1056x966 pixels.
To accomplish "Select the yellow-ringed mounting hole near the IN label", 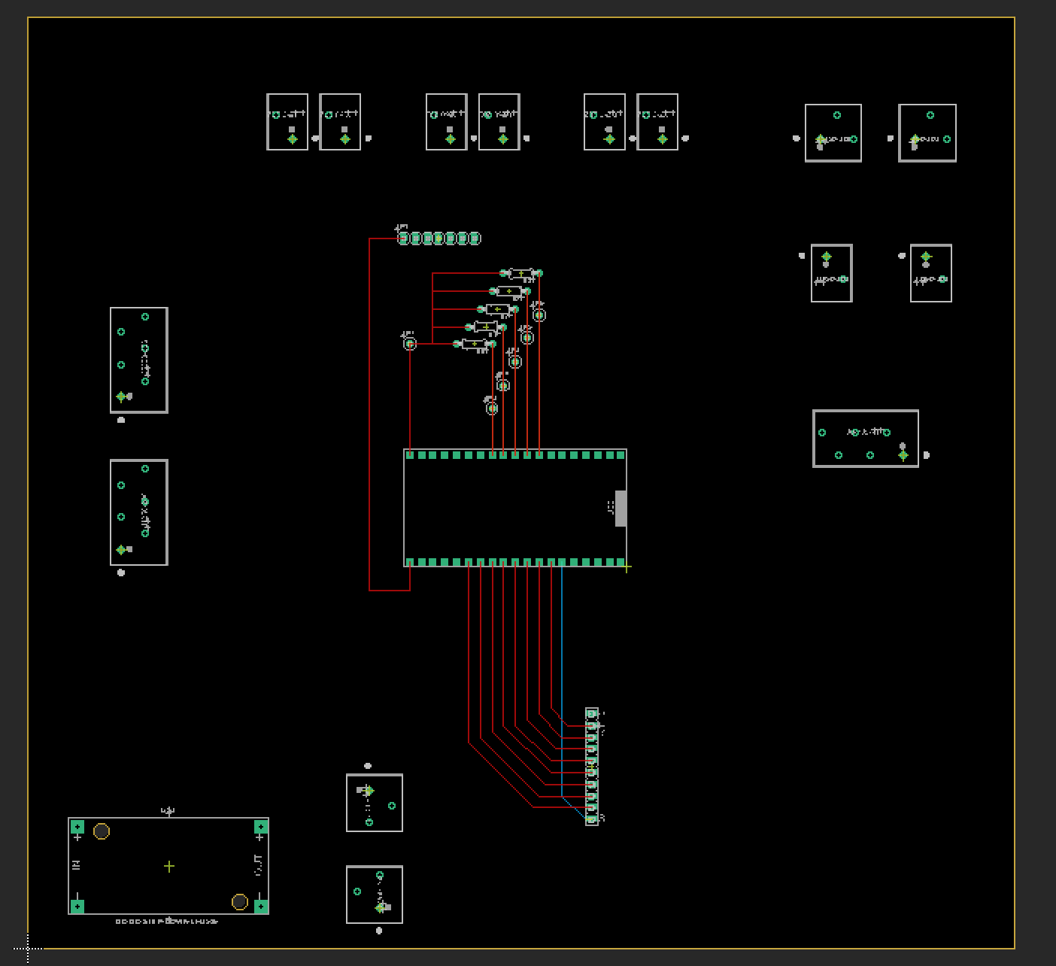I will 102,831.
